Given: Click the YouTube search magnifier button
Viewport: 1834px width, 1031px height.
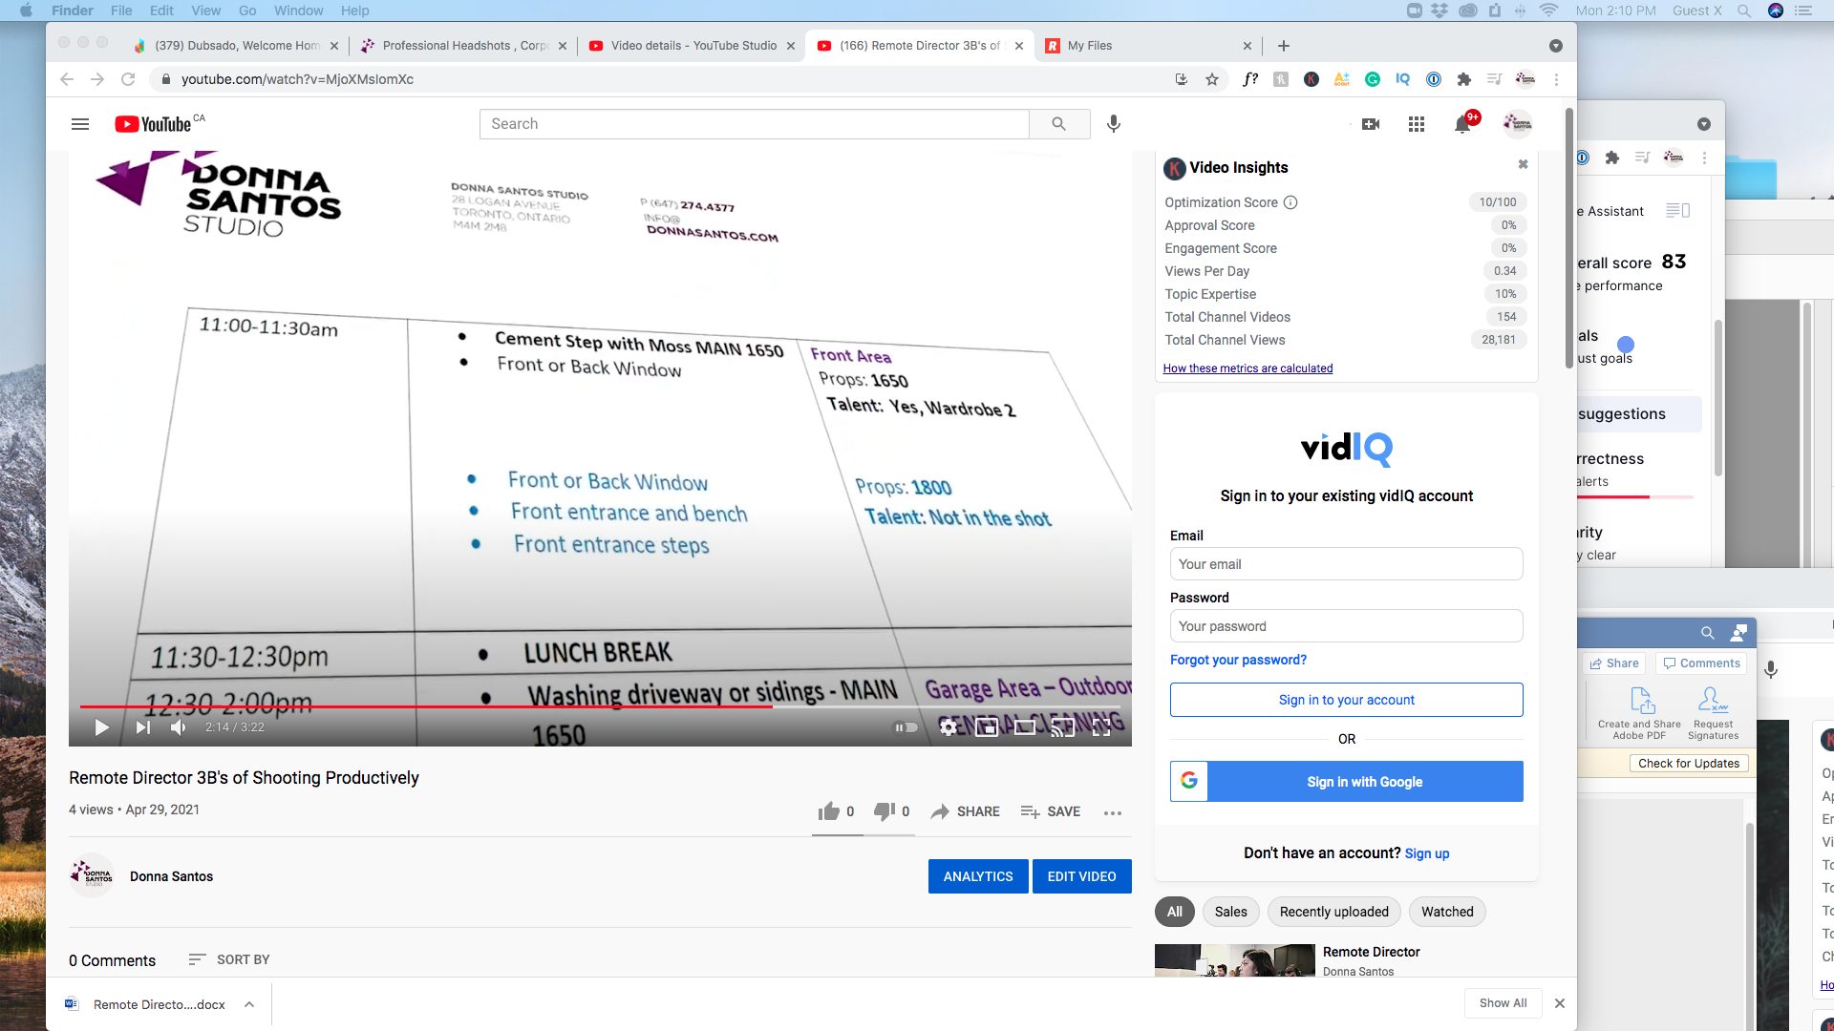Looking at the screenshot, I should tap(1058, 124).
